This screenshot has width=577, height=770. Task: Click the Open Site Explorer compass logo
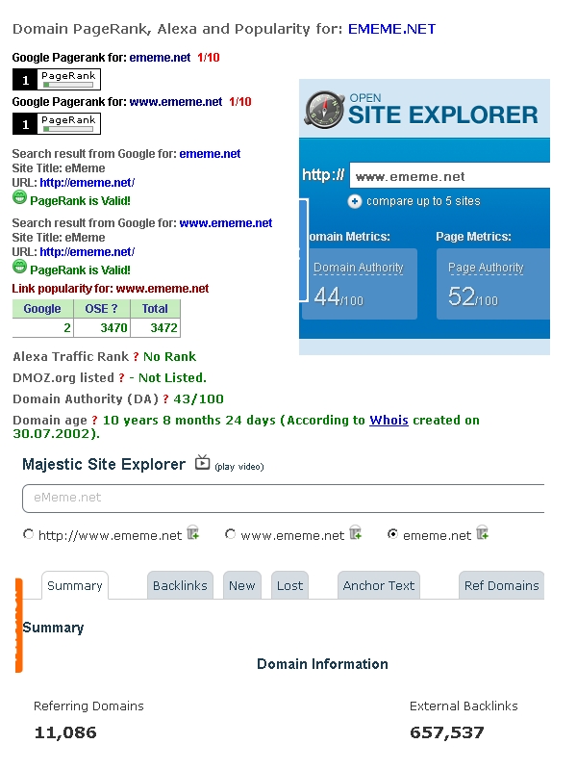(324, 109)
